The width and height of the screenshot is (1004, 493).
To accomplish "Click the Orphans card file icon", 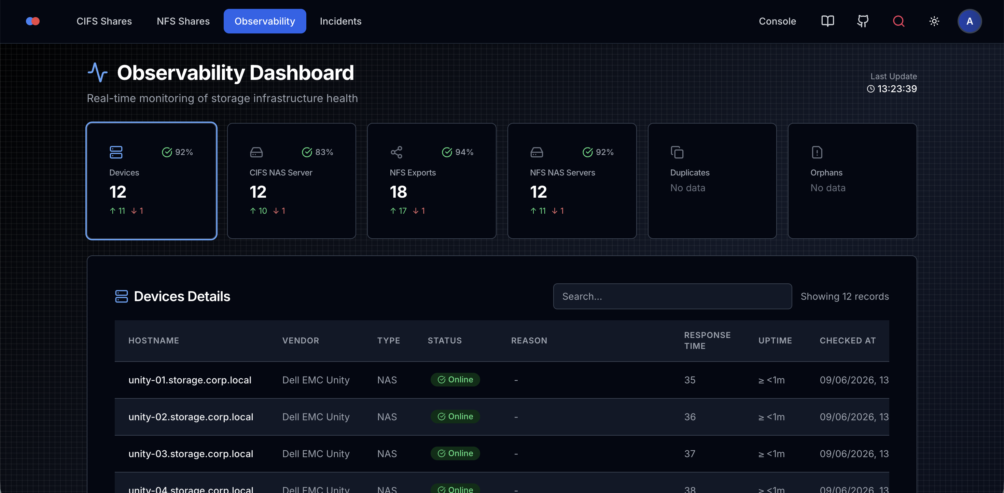I will click(817, 152).
